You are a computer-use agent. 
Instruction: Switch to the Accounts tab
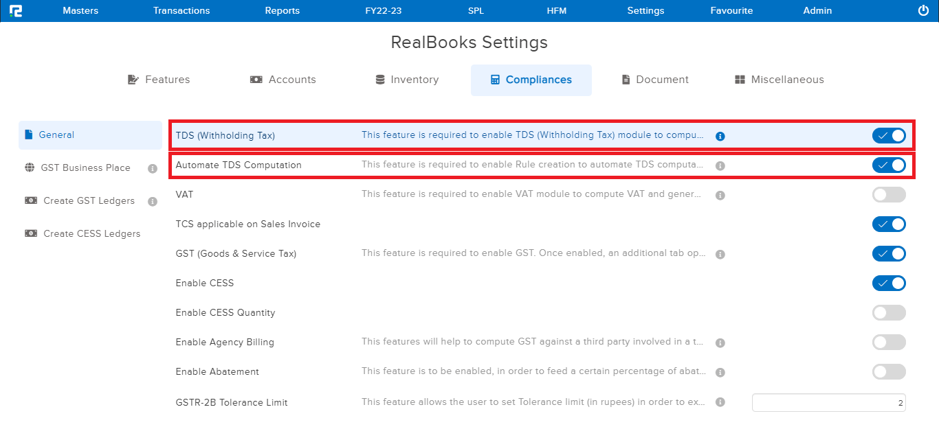coord(283,79)
